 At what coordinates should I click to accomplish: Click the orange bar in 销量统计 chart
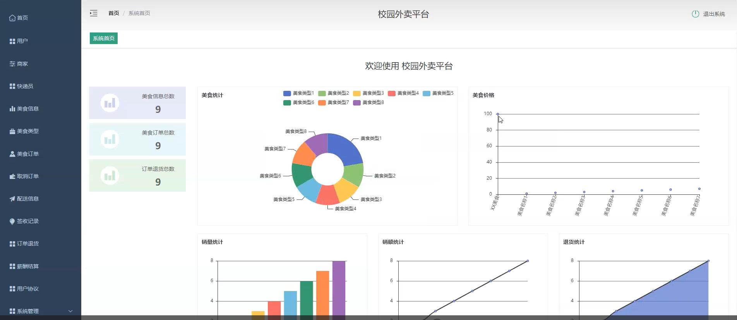tap(322, 294)
